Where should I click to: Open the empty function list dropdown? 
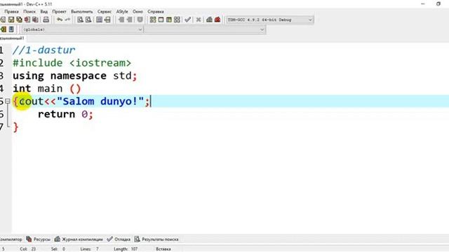pyautogui.click(x=205, y=29)
